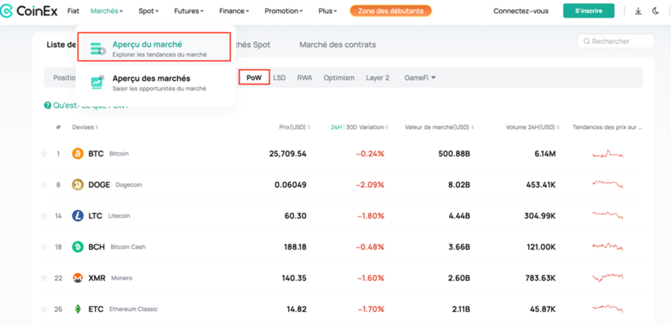Expand the Plus dropdown menu
The image size is (671, 325).
pos(328,11)
